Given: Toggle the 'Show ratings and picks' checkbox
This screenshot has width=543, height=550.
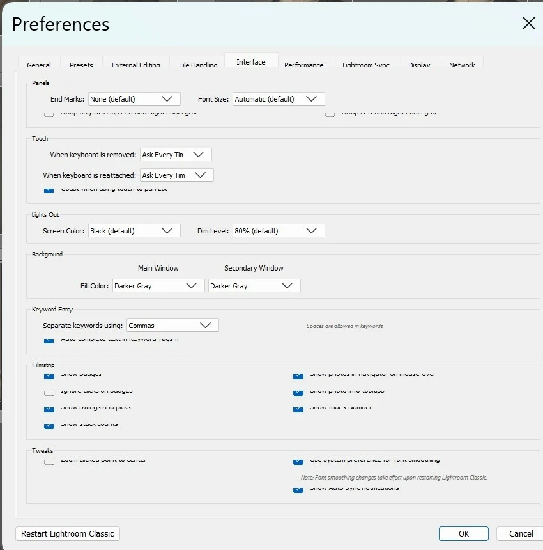Looking at the screenshot, I should coord(49,409).
